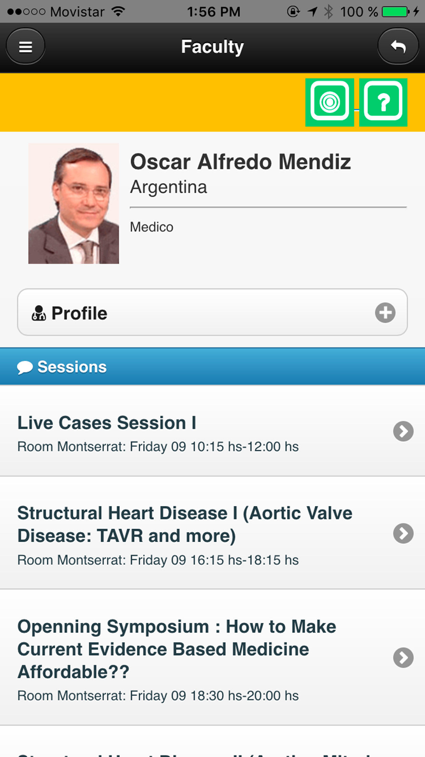Tap the green question mark icon
425x757 pixels.
(383, 102)
